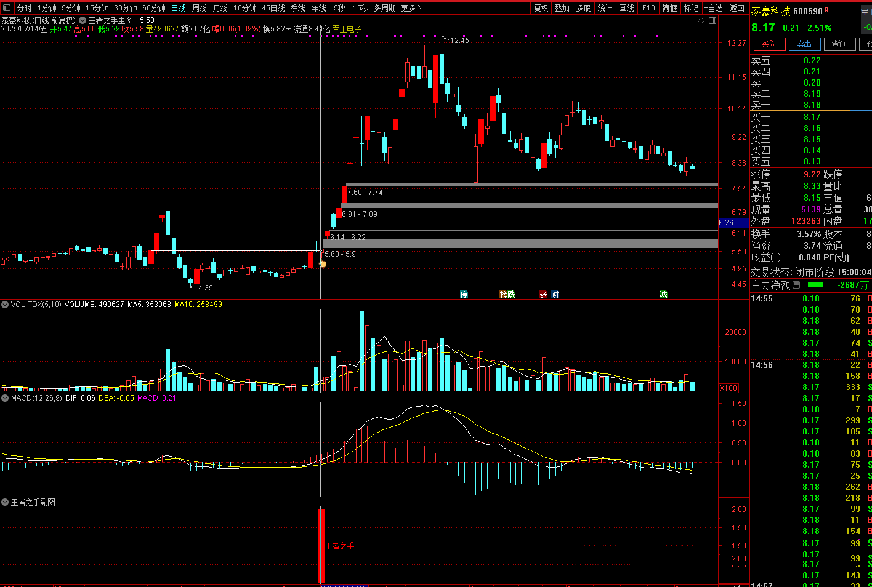This screenshot has height=587, width=872.
Task: Click the 财 event marker on the chart
Action: 555,295
